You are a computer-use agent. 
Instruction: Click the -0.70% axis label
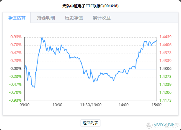(15, 92)
